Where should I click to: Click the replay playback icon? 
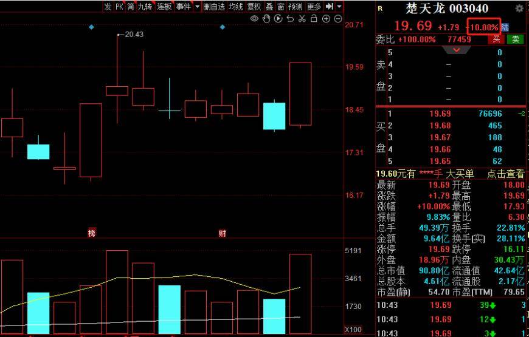point(278,19)
